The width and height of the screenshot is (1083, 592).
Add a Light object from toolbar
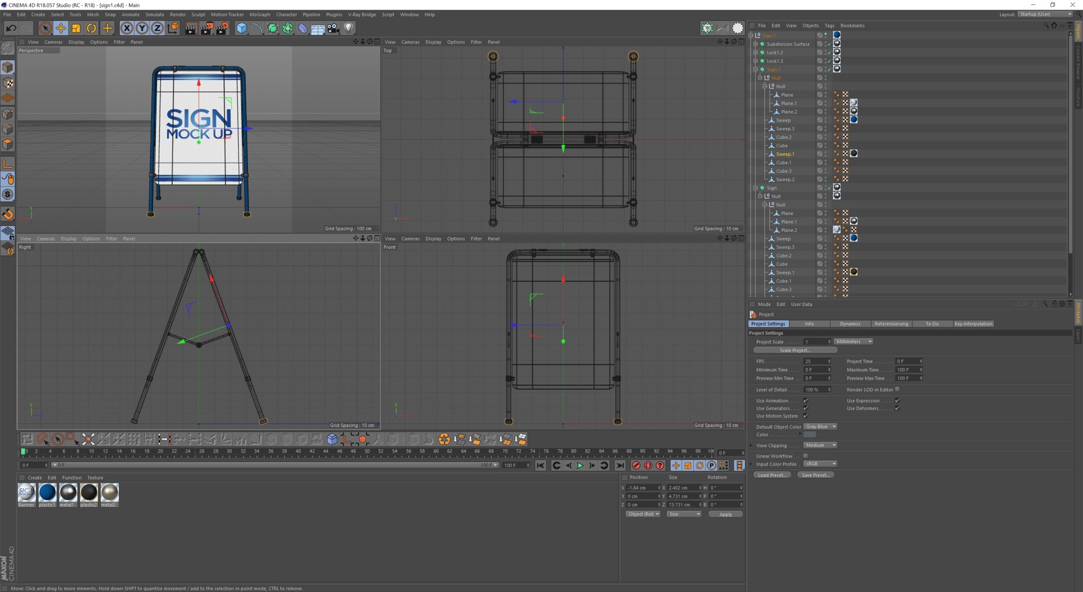[349, 28]
